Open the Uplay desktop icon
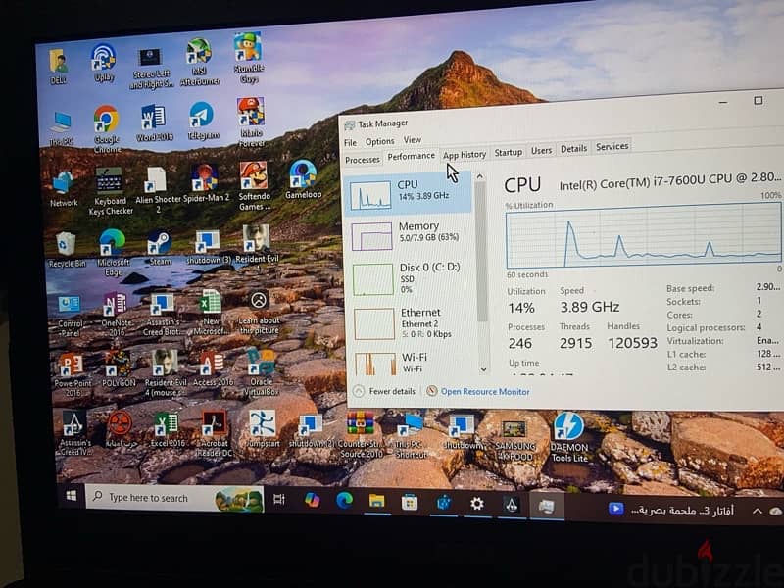784x588 pixels. [x=104, y=63]
